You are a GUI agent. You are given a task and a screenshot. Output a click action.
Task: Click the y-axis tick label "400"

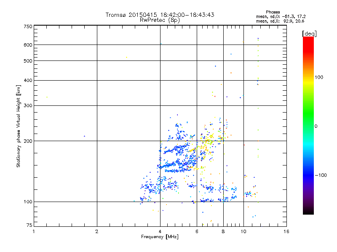pos(28,80)
